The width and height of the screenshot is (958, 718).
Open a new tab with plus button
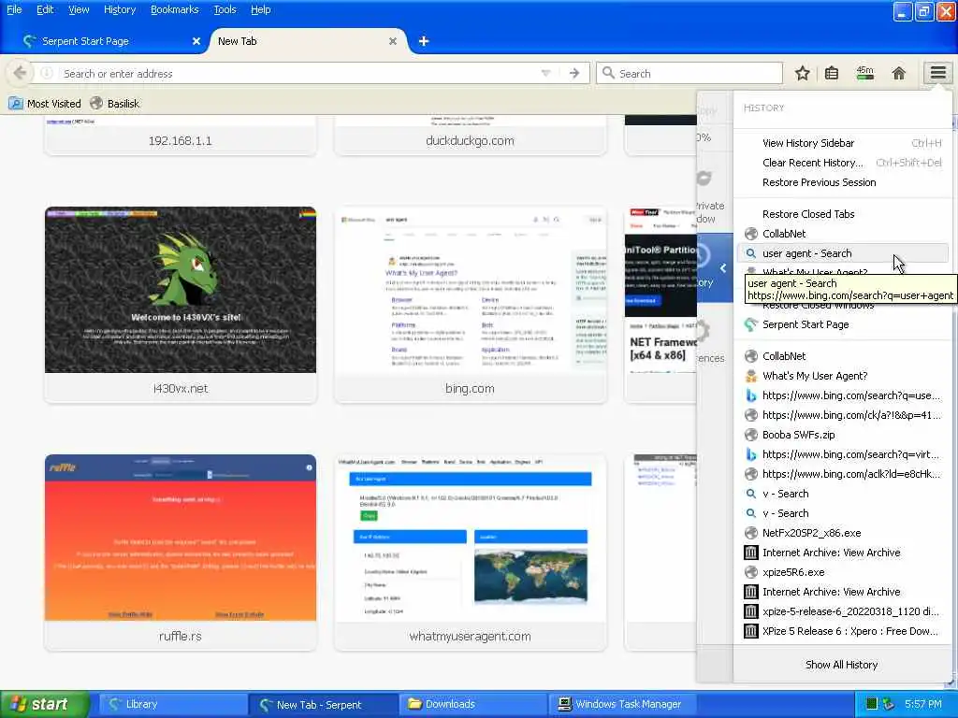[x=424, y=41]
